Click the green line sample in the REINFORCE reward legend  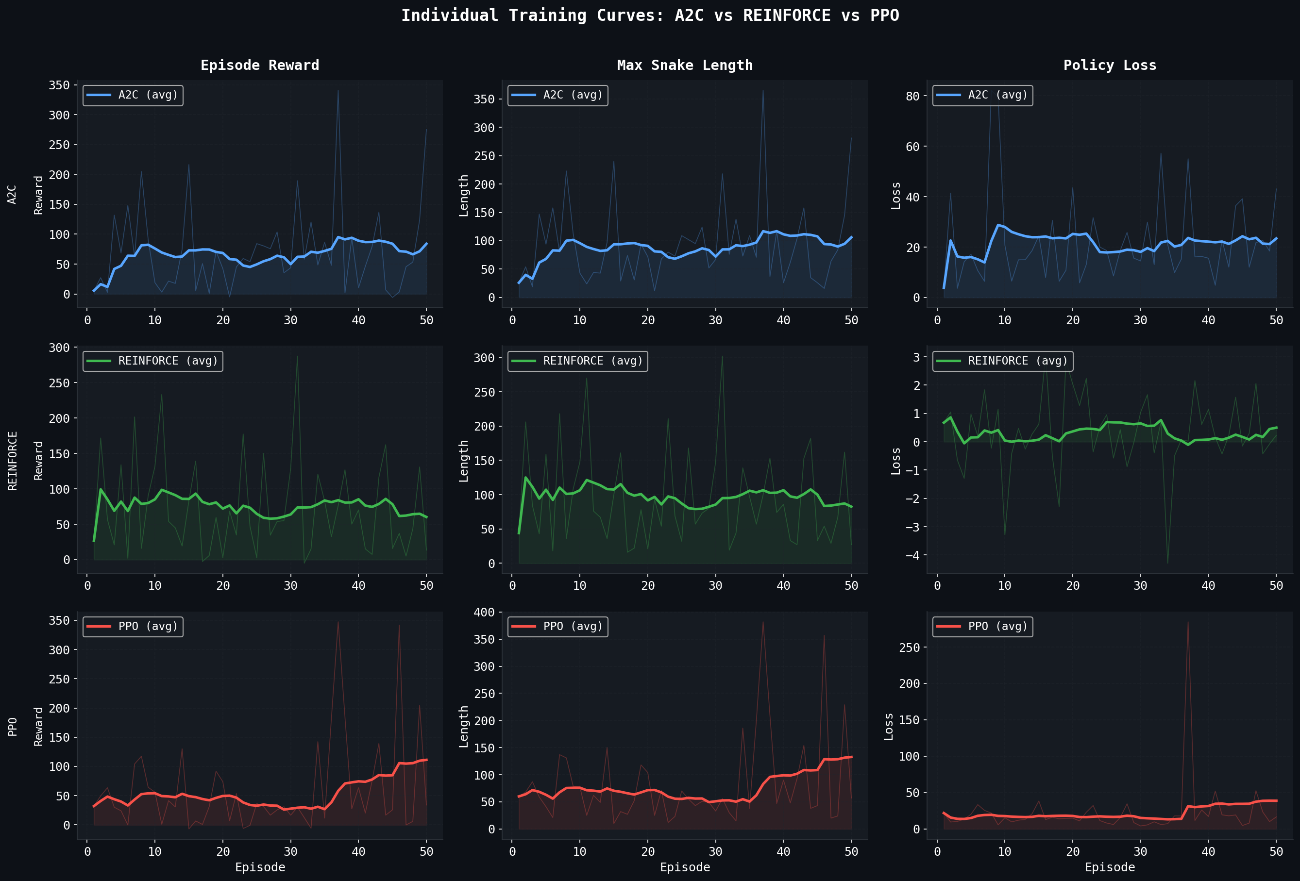point(99,361)
